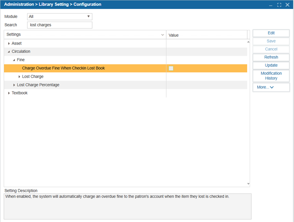Screen dimensions: 294x222
Task: Collapse the Fine tree node
Action: 14,60
